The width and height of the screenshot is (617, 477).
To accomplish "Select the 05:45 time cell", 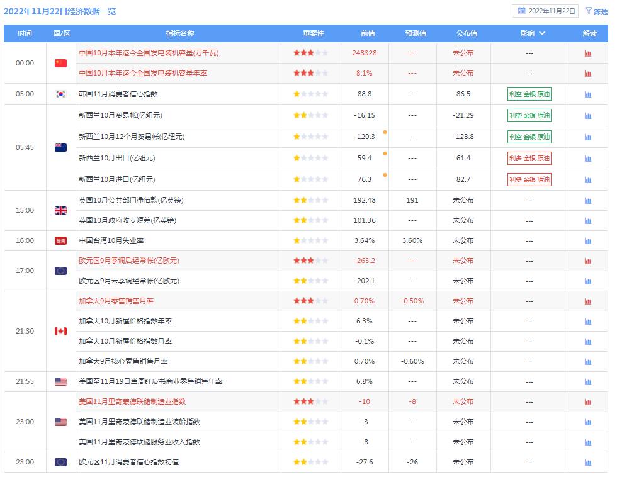I will [25, 147].
